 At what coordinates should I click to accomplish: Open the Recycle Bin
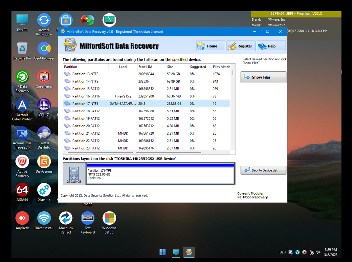22,51
